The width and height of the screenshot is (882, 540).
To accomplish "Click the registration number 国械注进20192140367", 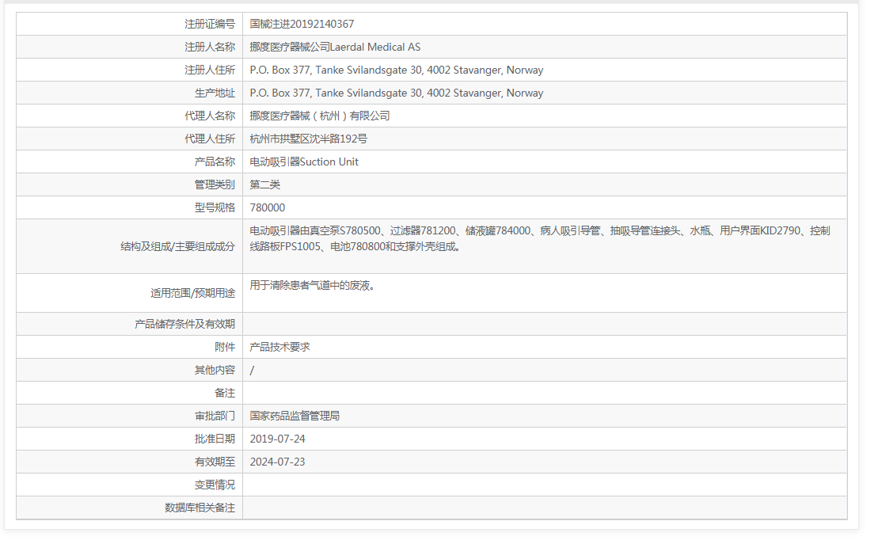I will [302, 24].
